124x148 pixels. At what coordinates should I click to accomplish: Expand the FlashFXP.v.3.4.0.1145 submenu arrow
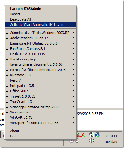(x=73, y=54)
